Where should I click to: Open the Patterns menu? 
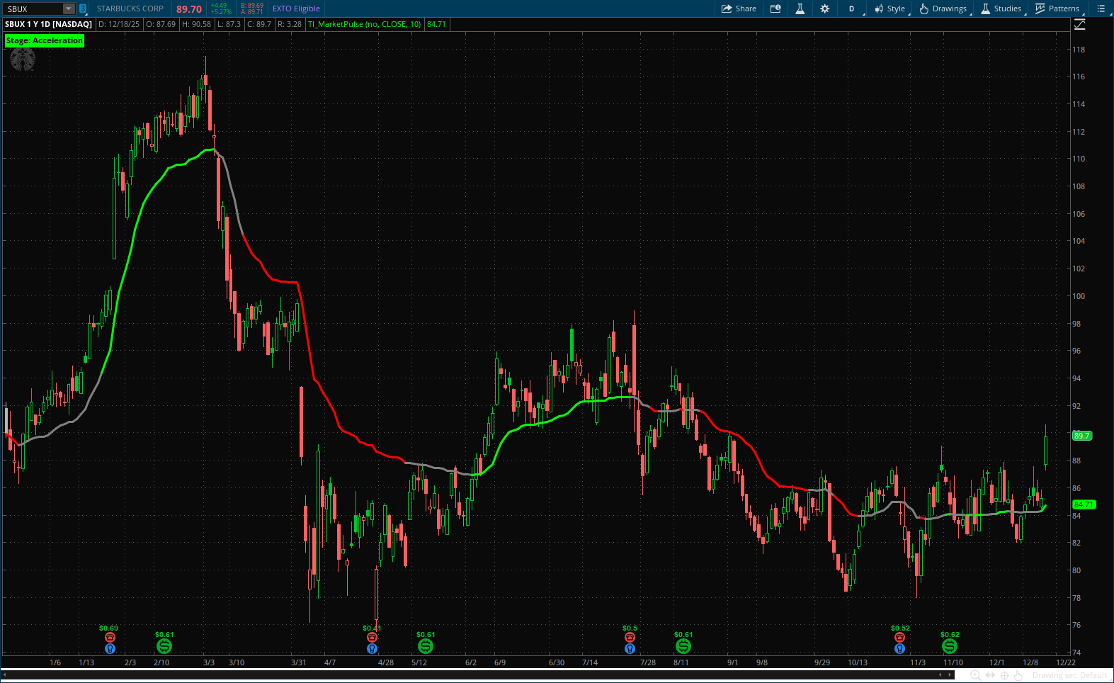(1057, 9)
